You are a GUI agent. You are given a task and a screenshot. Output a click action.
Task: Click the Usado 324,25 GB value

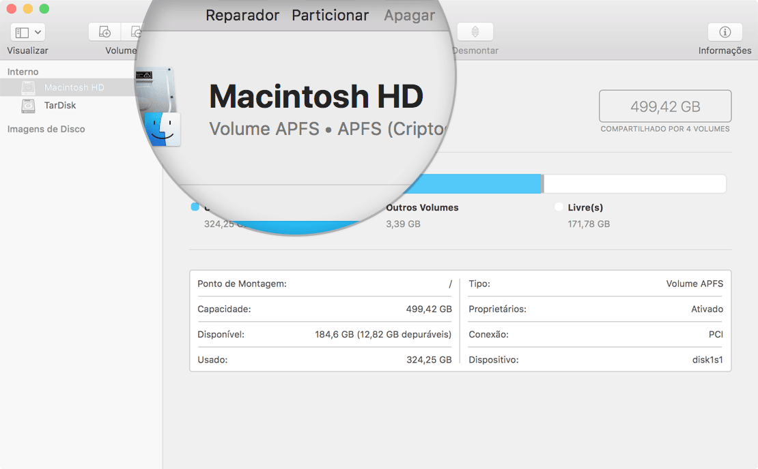(x=429, y=359)
